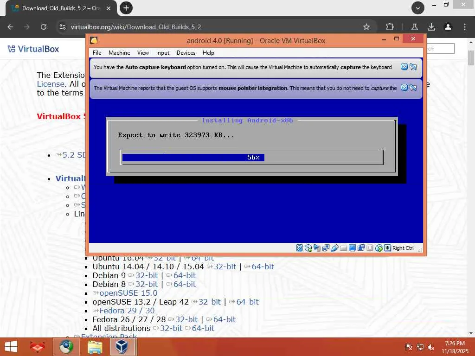475x356 pixels.
Task: Open the Devices menu
Action: 186,53
